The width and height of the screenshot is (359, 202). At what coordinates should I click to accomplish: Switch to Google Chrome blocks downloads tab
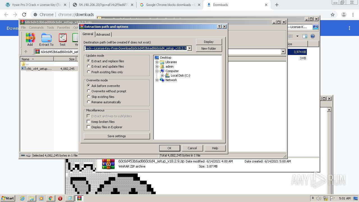pos(170,5)
